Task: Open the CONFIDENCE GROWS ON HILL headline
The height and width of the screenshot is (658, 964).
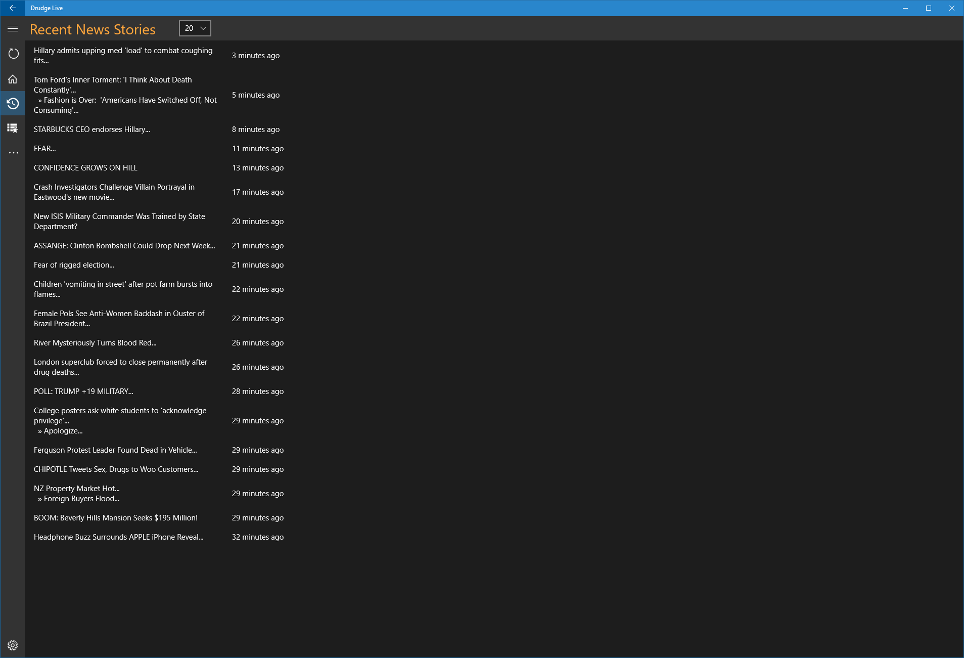Action: coord(84,167)
